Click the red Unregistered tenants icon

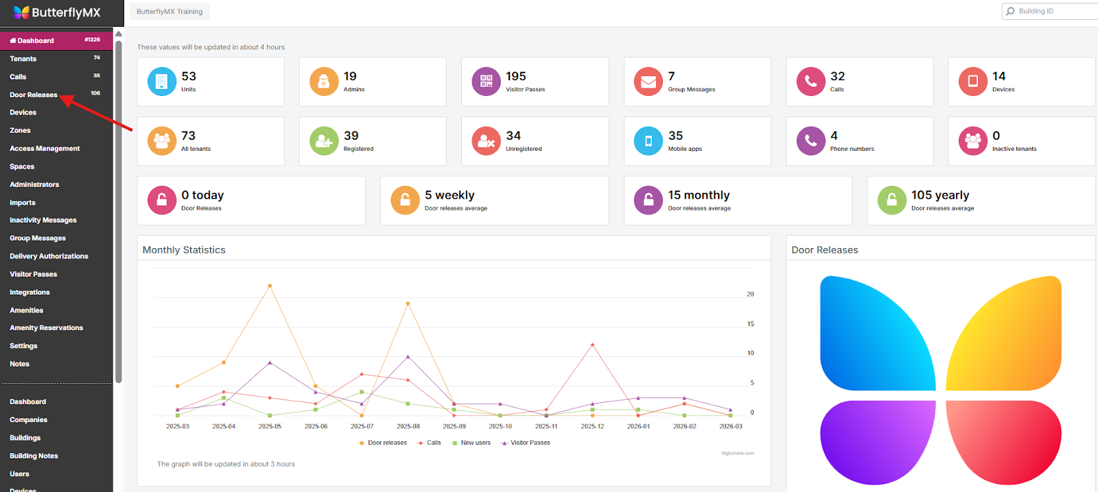486,141
